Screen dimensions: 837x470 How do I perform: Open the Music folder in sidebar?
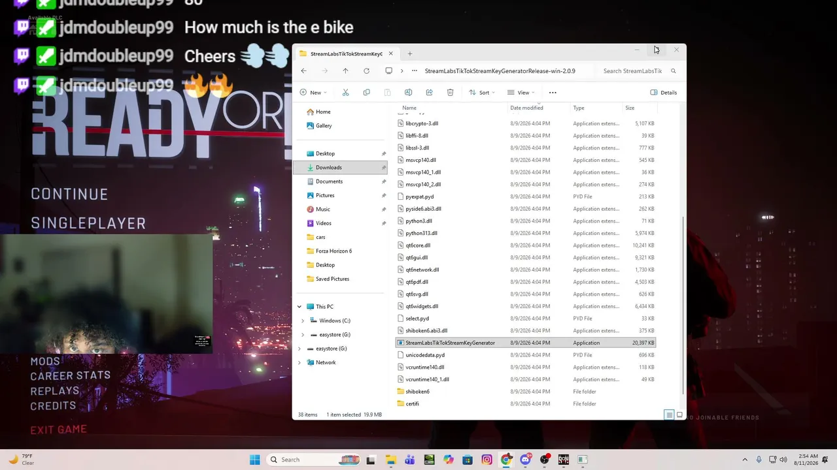(322, 209)
